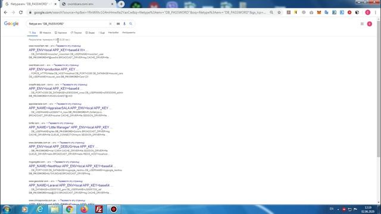Go back with the browser back arrow
The width and height of the screenshot is (381, 214).
[x=5, y=12]
